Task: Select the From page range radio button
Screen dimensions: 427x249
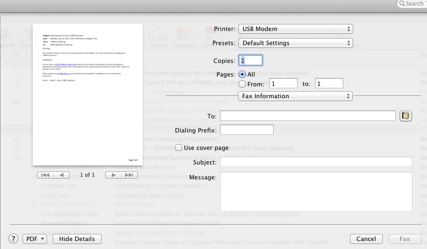Action: click(242, 84)
